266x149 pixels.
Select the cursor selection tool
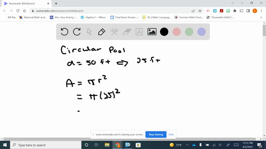tap(89, 32)
